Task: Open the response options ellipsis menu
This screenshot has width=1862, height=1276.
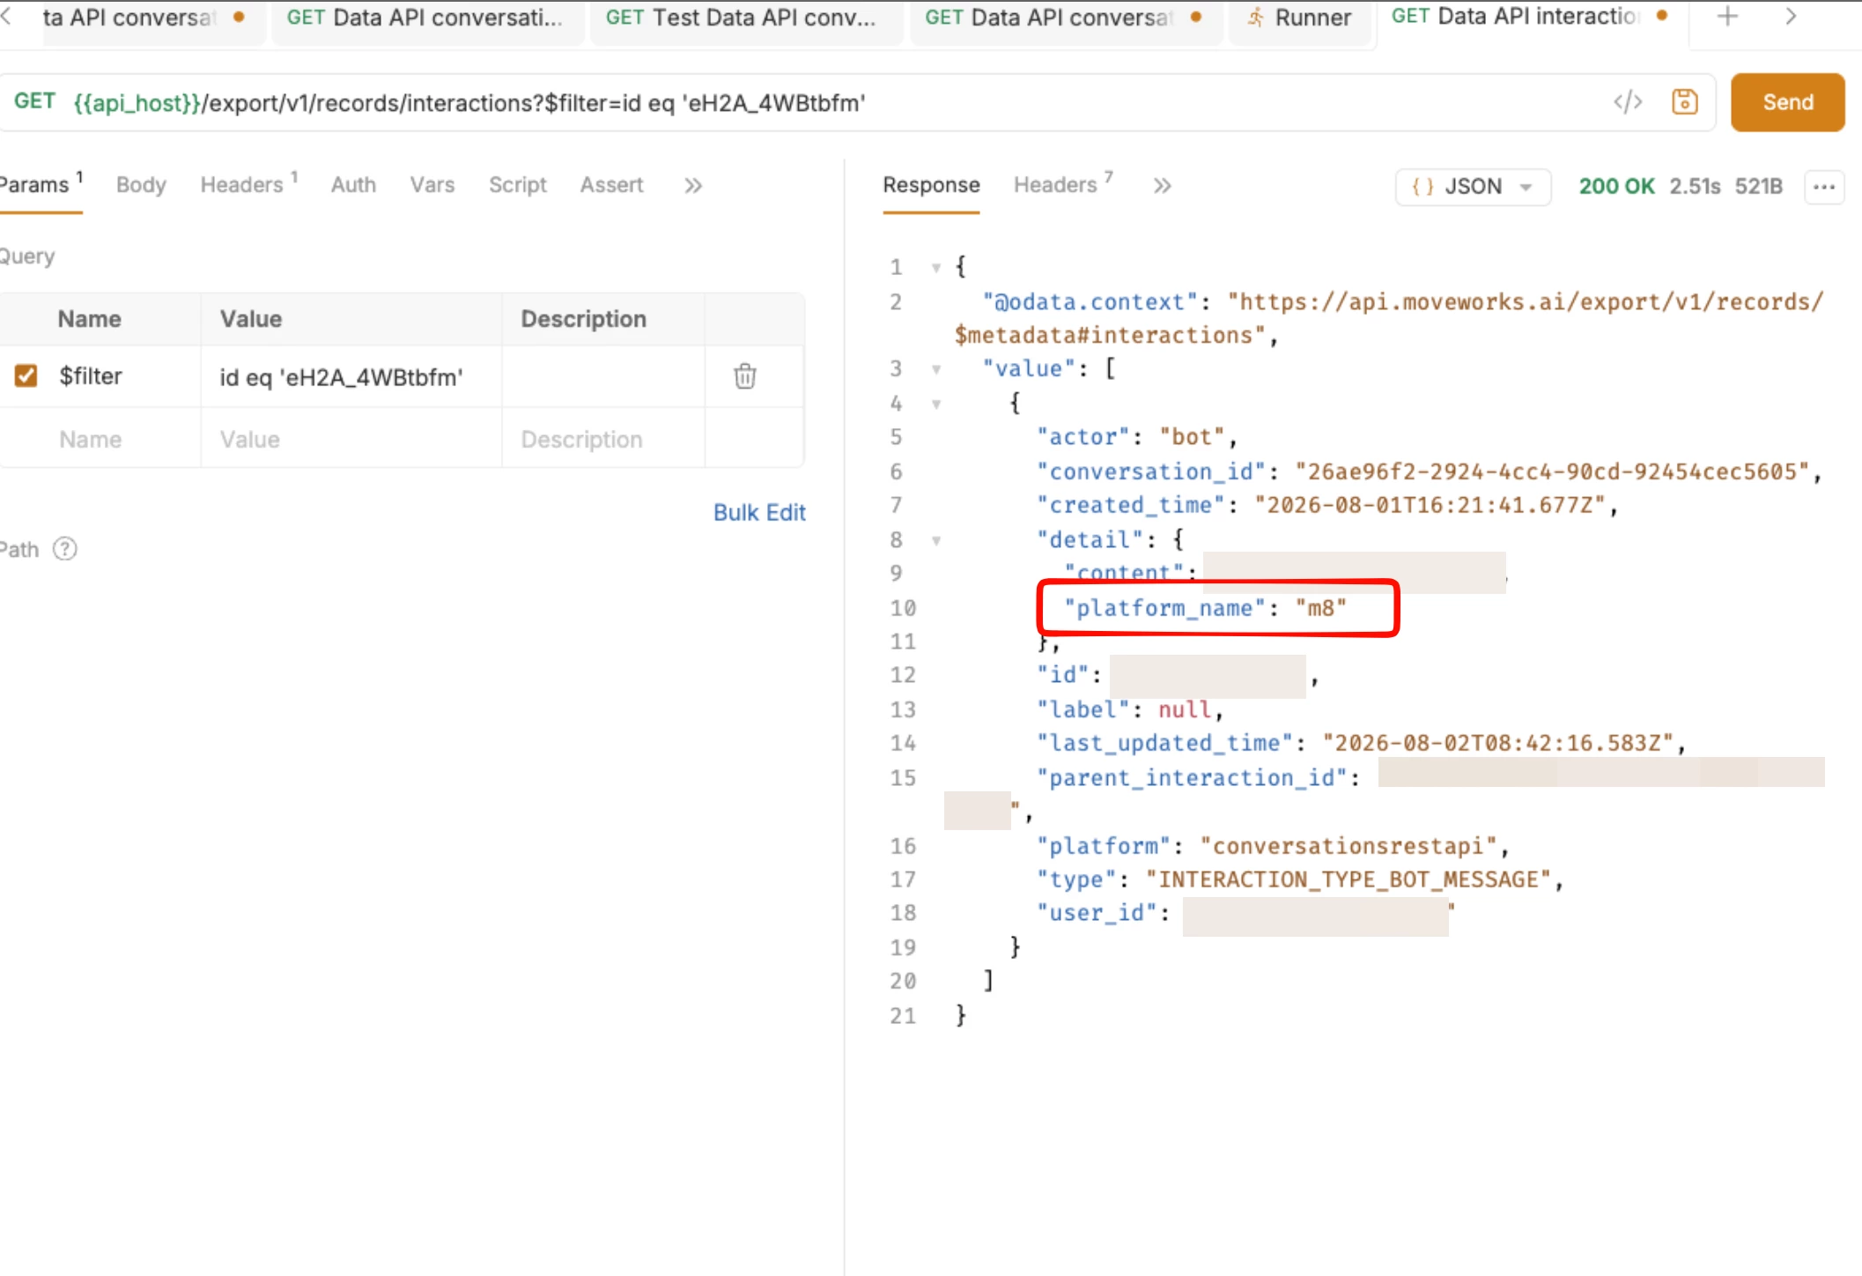Action: point(1824,187)
